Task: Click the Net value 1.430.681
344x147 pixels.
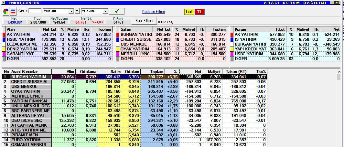Action: [15, 22]
